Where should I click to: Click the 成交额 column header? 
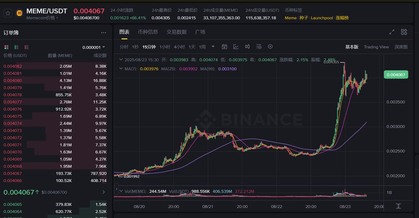100,55
